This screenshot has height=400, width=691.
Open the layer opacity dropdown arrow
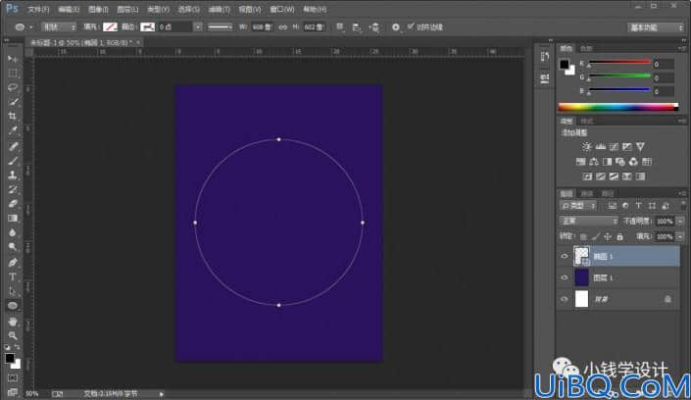680,222
